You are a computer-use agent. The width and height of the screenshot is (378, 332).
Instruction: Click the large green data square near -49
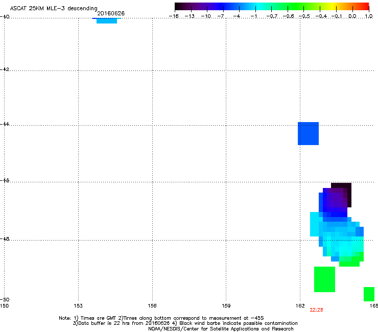click(x=324, y=279)
